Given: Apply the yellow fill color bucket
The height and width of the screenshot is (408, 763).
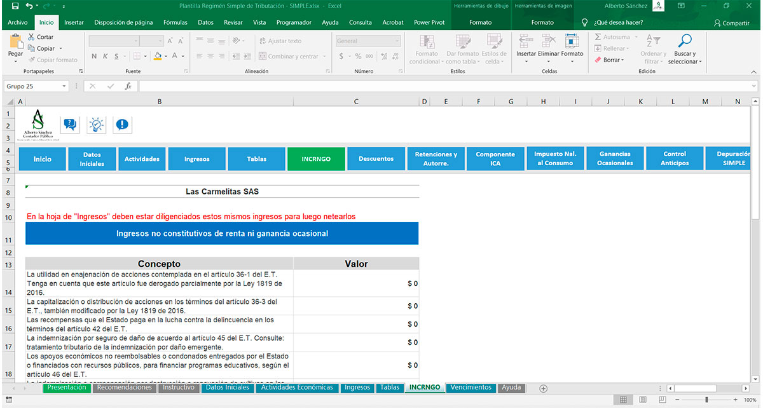Looking at the screenshot, I should [x=158, y=56].
